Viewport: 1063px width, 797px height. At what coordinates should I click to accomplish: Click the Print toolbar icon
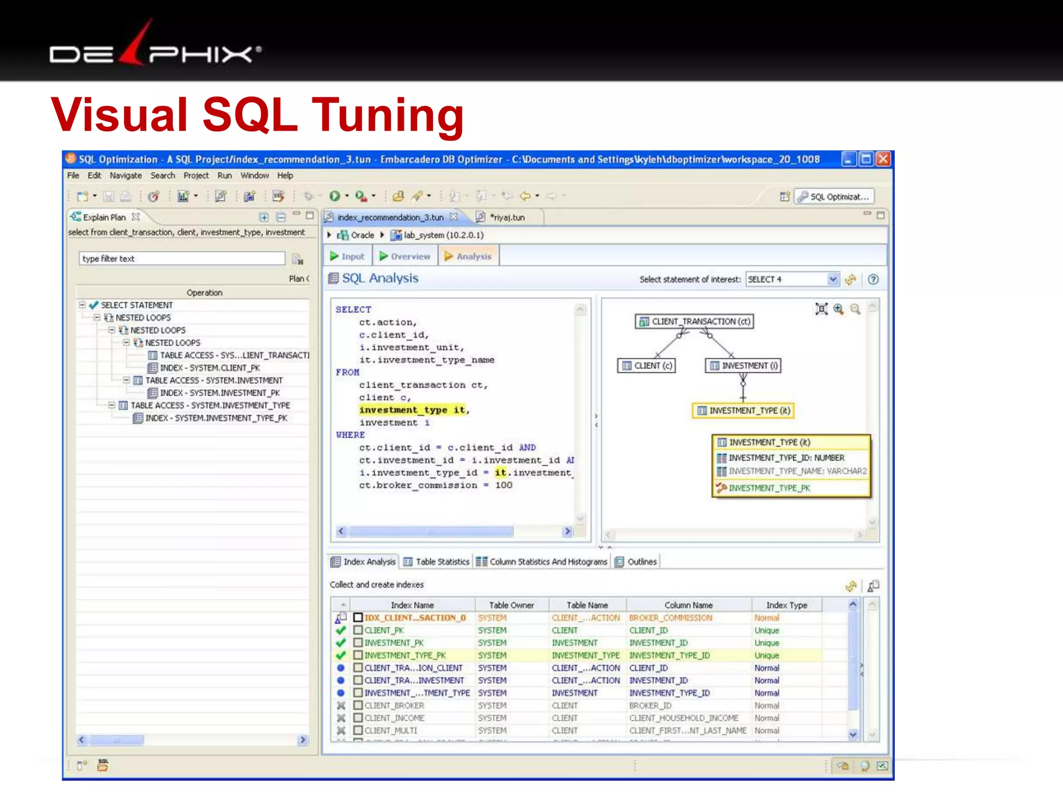pyautogui.click(x=125, y=196)
